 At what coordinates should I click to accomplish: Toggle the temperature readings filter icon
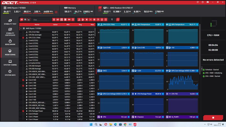pyautogui.click(x=79, y=19)
